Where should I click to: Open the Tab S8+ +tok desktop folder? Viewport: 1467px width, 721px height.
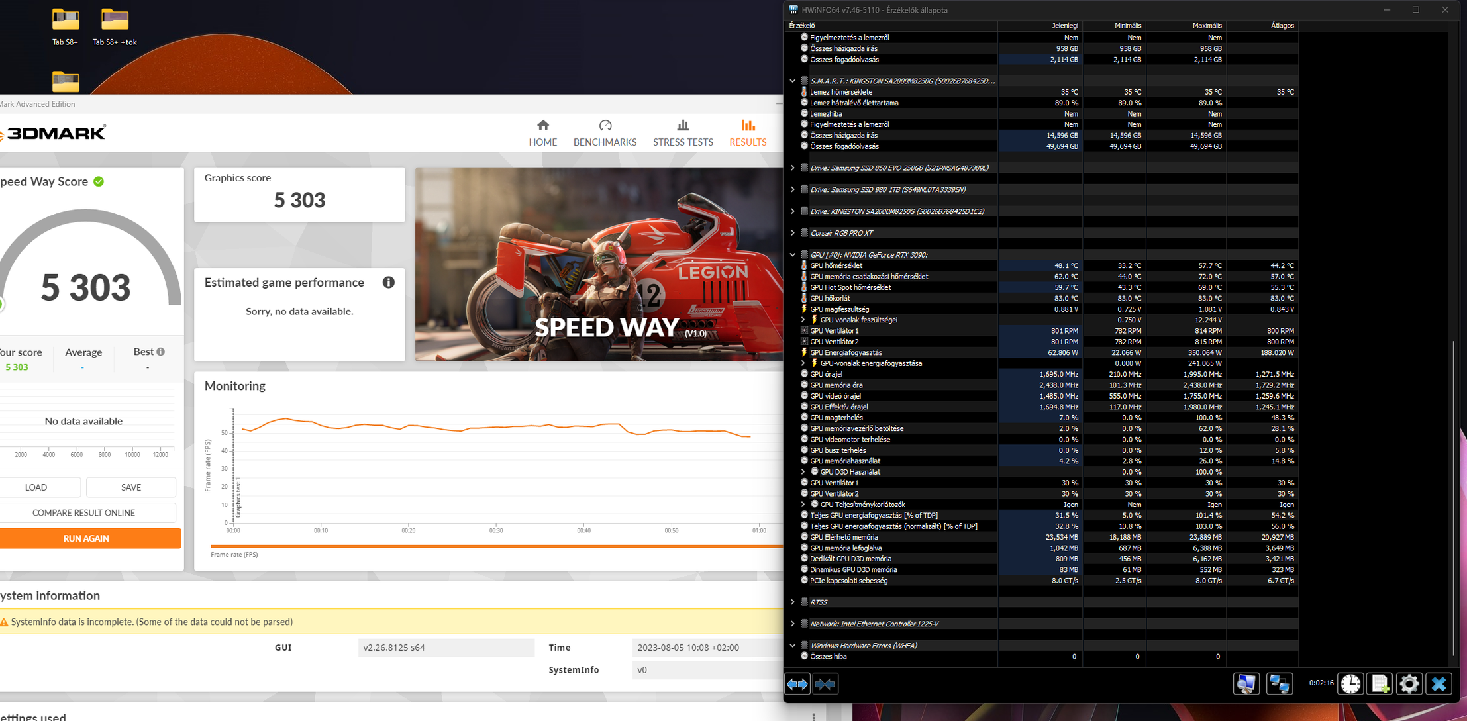click(x=115, y=26)
